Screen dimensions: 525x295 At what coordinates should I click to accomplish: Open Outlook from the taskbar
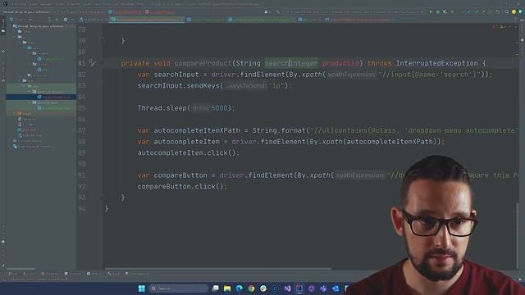click(336, 288)
